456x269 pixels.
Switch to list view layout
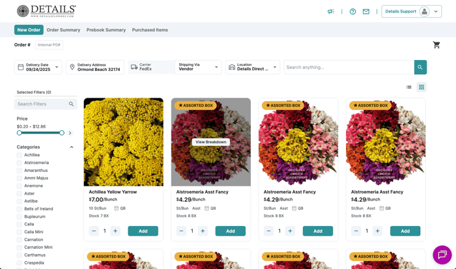coord(409,87)
